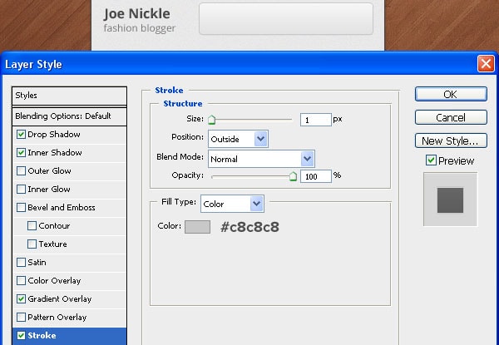Viewport: 499px width, 345px height.
Task: Select the Texture label
Action: click(52, 244)
